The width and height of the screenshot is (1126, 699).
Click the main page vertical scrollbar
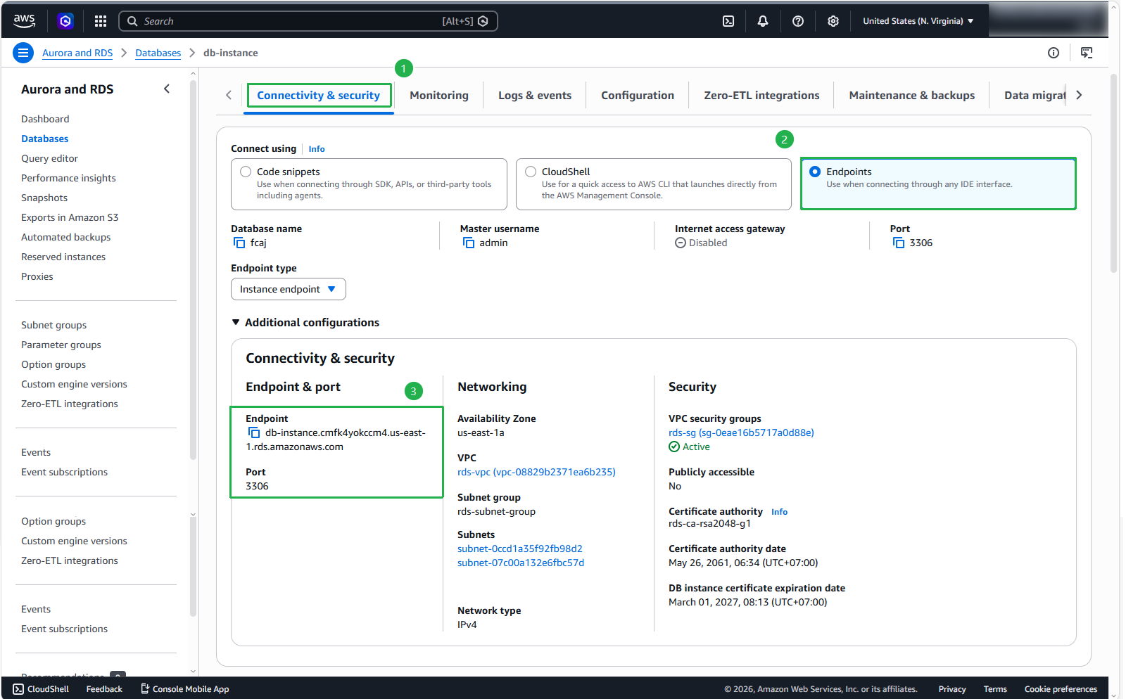(x=1113, y=172)
